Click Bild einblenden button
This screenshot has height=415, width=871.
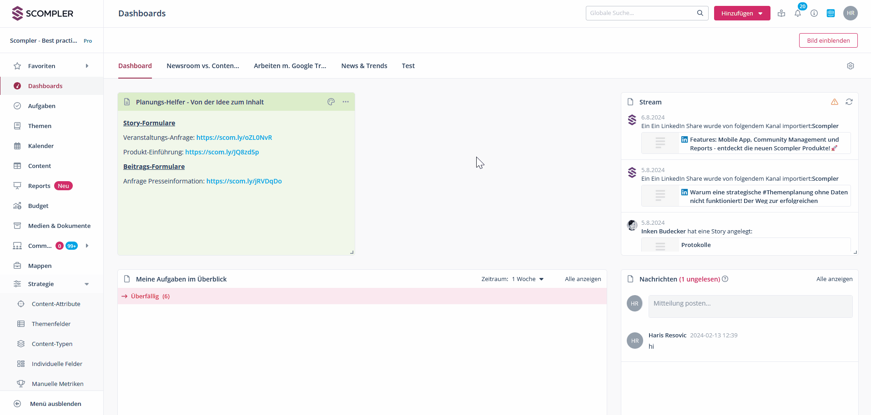828,40
